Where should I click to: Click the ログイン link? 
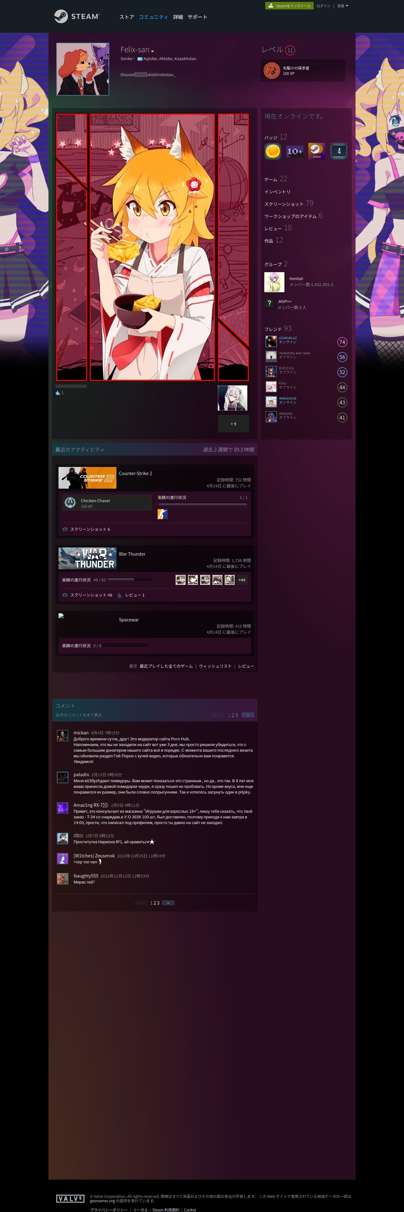point(323,6)
